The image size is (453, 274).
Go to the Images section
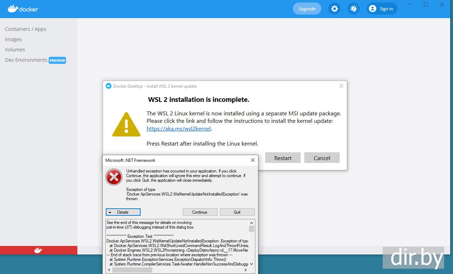pyautogui.click(x=13, y=39)
